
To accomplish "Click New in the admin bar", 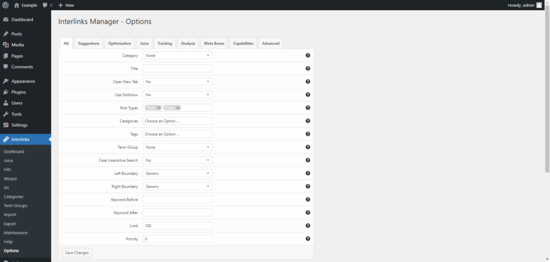I will pos(66,5).
